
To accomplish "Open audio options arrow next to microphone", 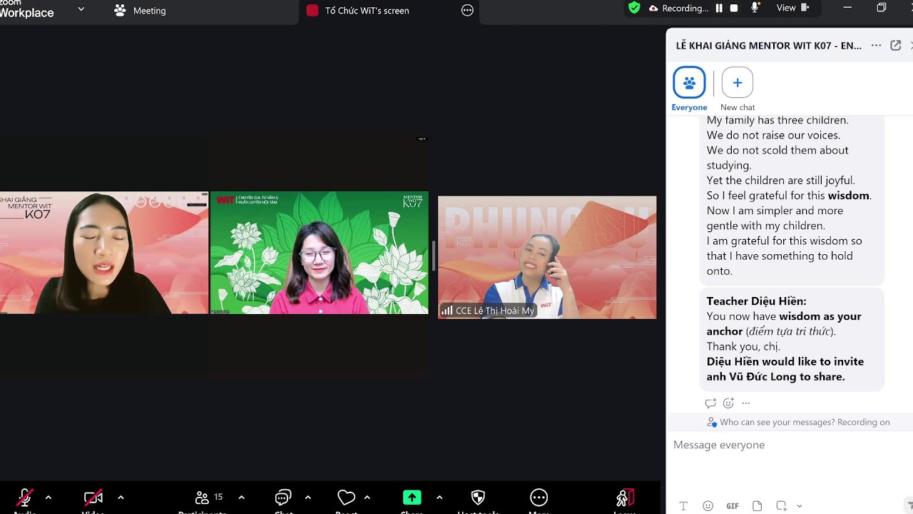I will pyautogui.click(x=49, y=498).
